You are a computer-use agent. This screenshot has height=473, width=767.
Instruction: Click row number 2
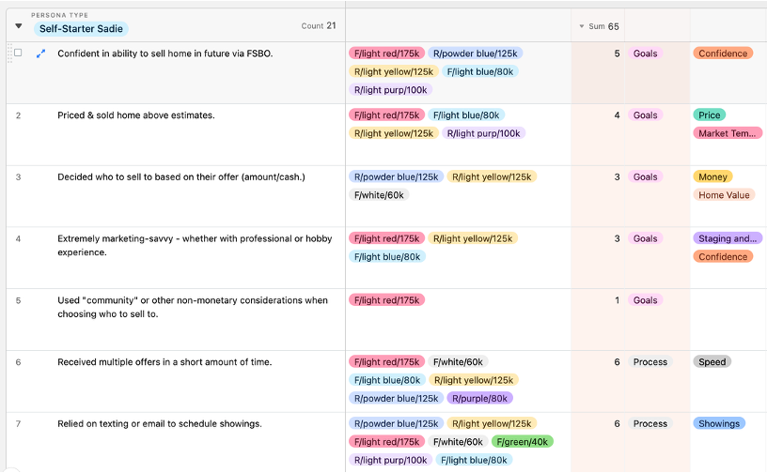[x=18, y=115]
